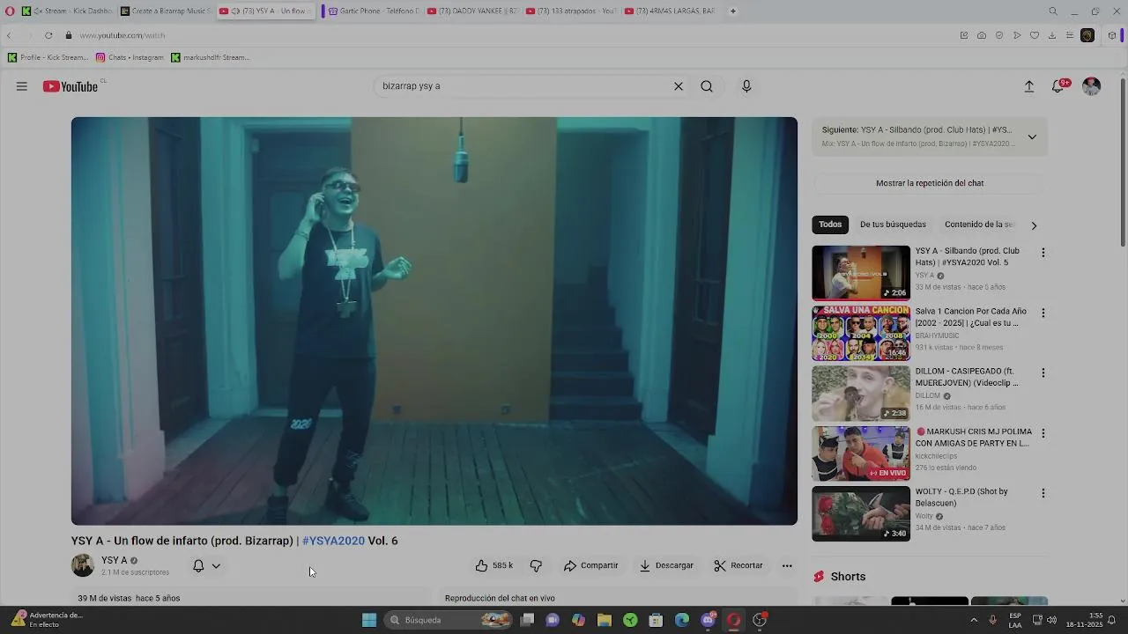This screenshot has height=634, width=1128.
Task: Start voice search with the microphone icon
Action: tap(746, 86)
